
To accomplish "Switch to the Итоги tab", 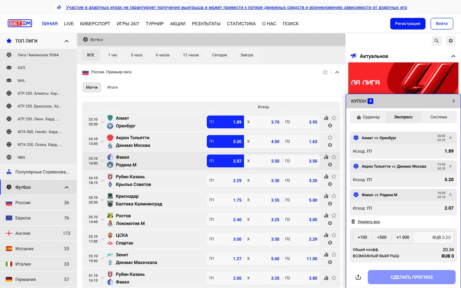I will pyautogui.click(x=113, y=88).
